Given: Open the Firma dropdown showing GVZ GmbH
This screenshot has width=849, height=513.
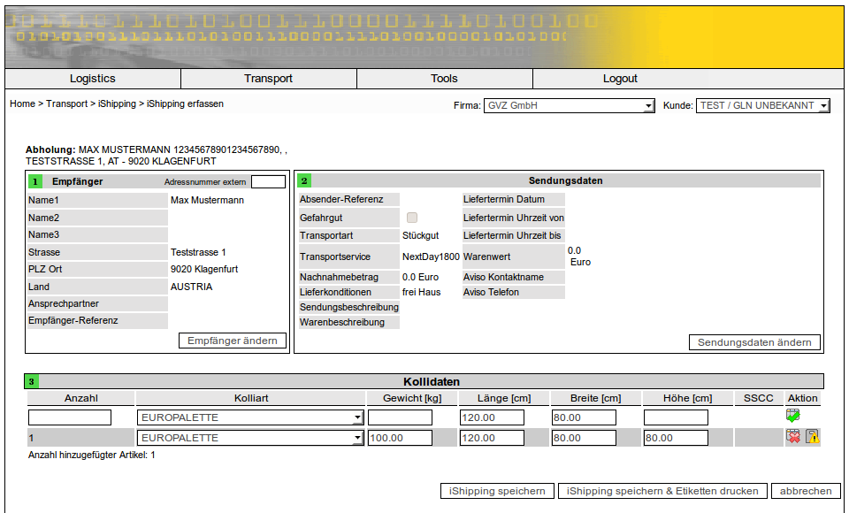Looking at the screenshot, I should coord(569,106).
